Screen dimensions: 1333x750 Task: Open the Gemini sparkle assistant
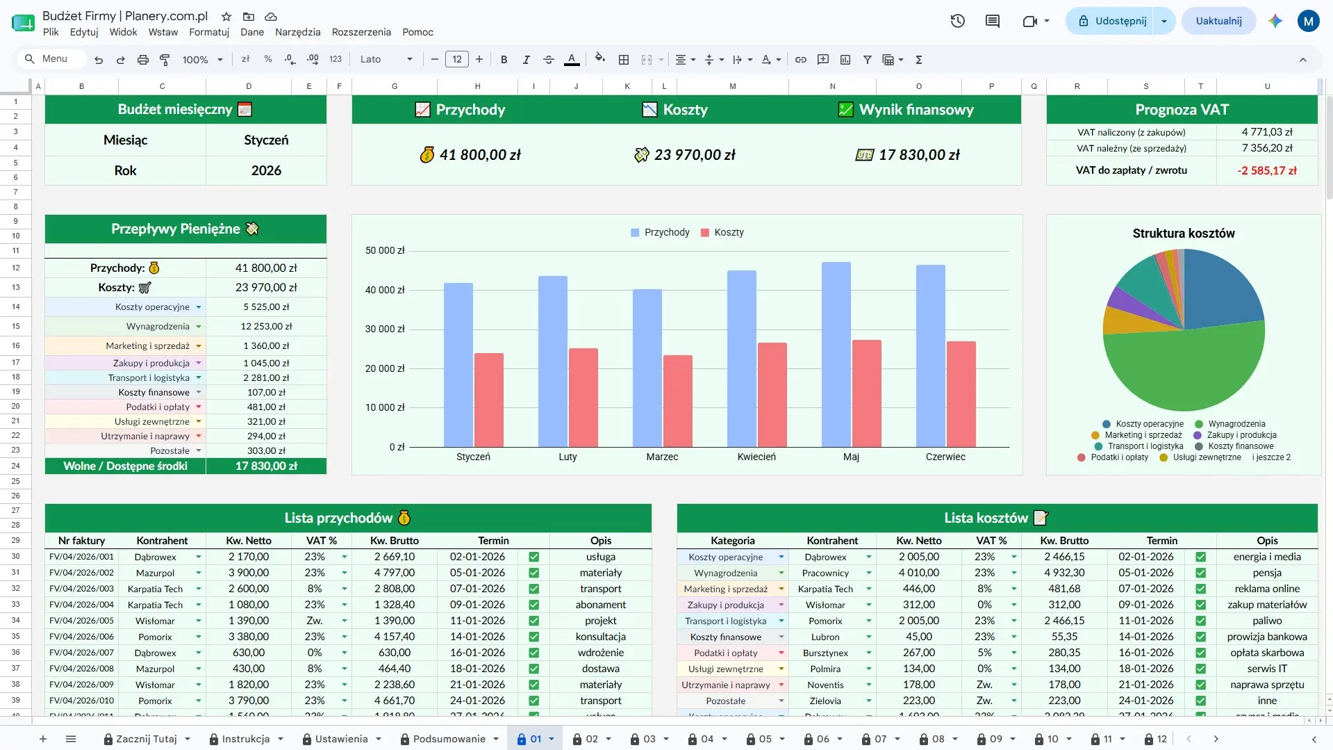(1275, 21)
